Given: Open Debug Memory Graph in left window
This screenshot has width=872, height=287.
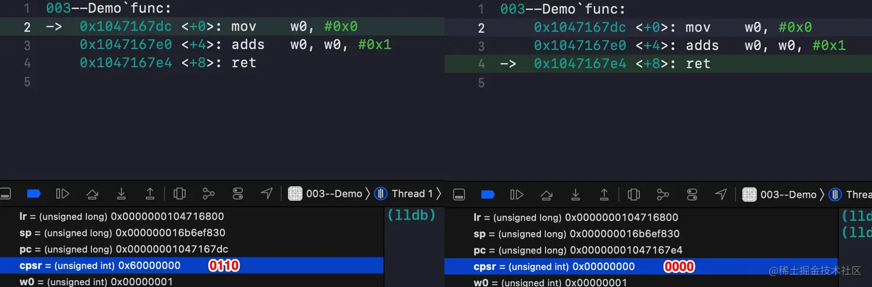Looking at the screenshot, I should click(209, 194).
